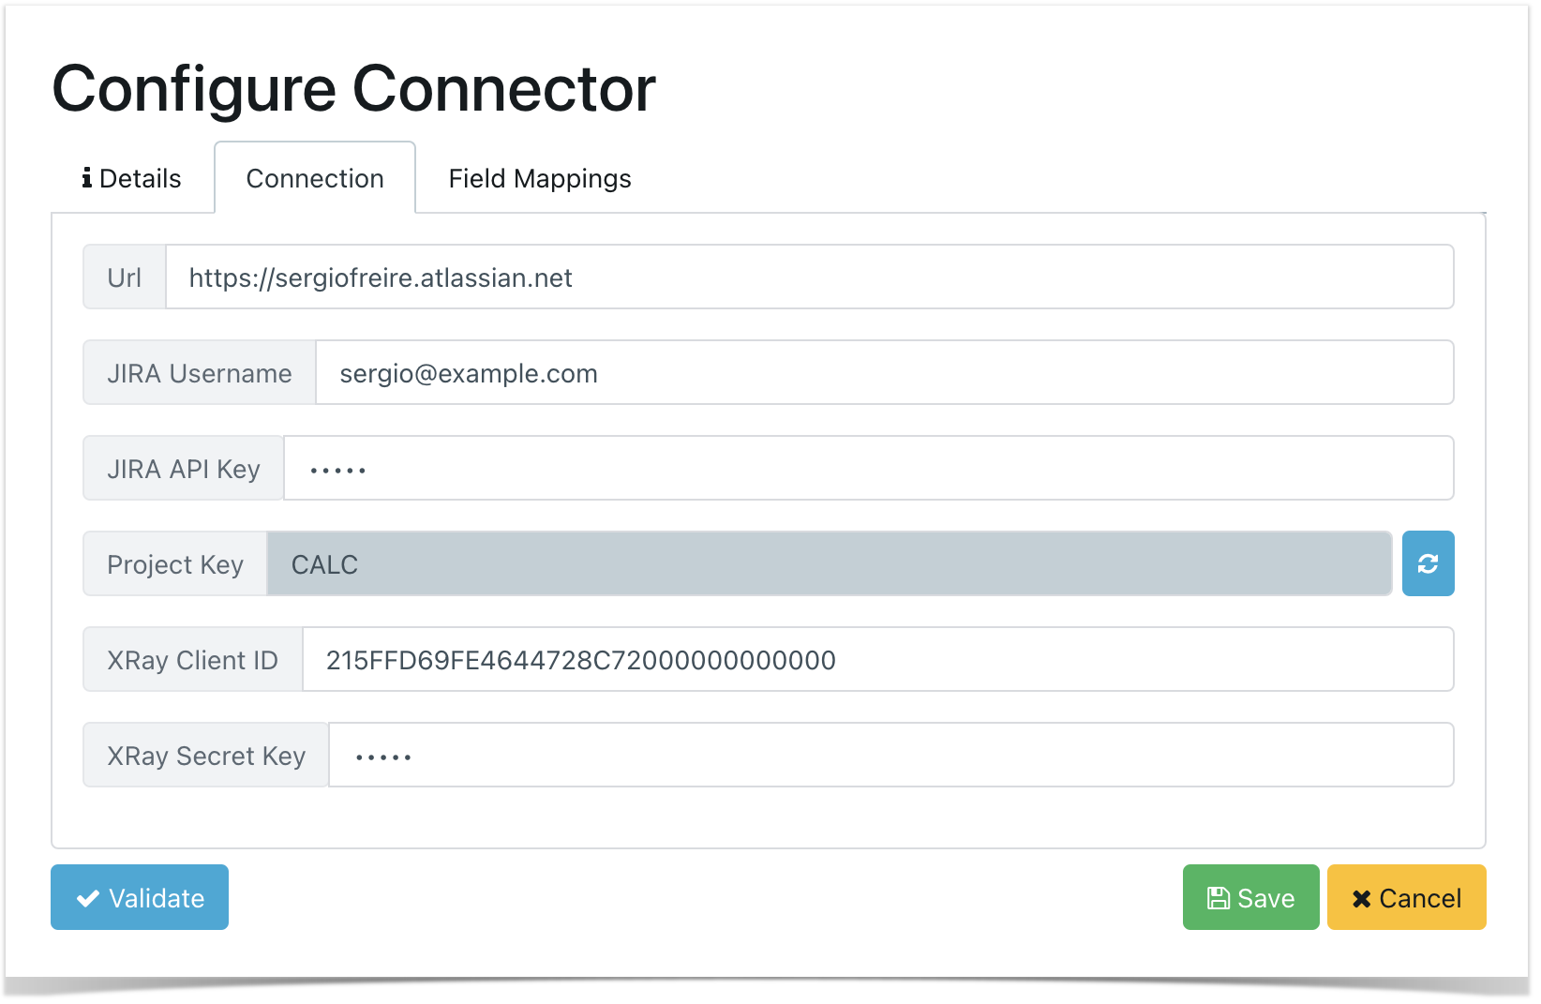Cancel the connector configuration

(1406, 897)
